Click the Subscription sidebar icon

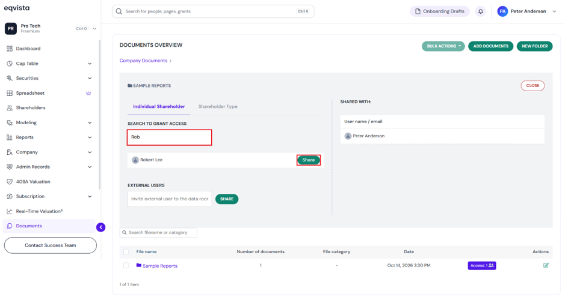[10, 196]
